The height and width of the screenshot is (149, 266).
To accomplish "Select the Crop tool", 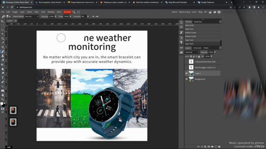I will pos(2,38).
